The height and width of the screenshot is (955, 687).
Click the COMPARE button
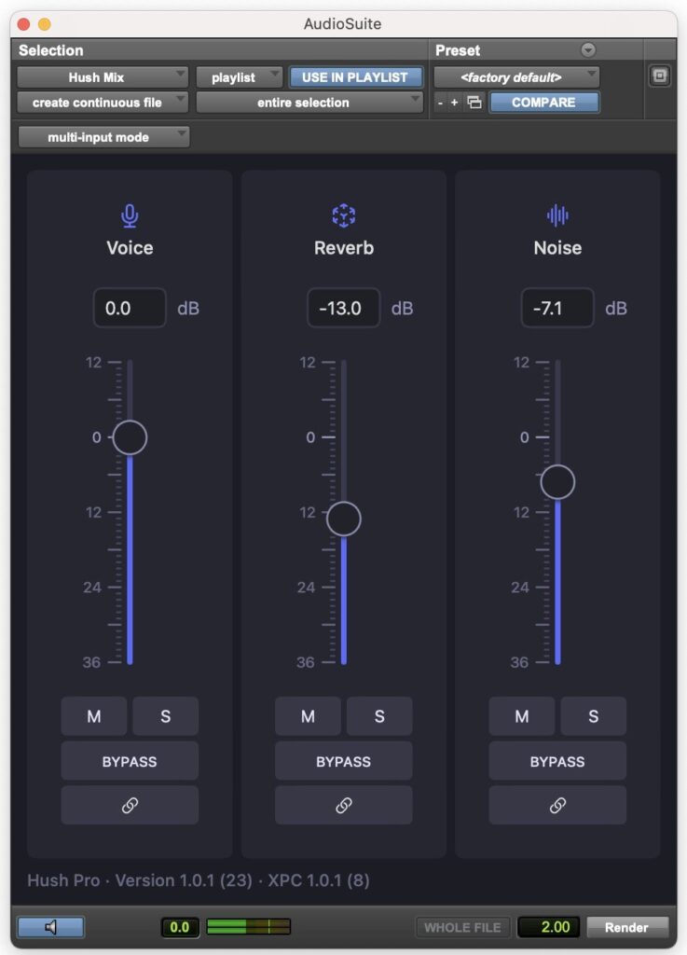(544, 103)
